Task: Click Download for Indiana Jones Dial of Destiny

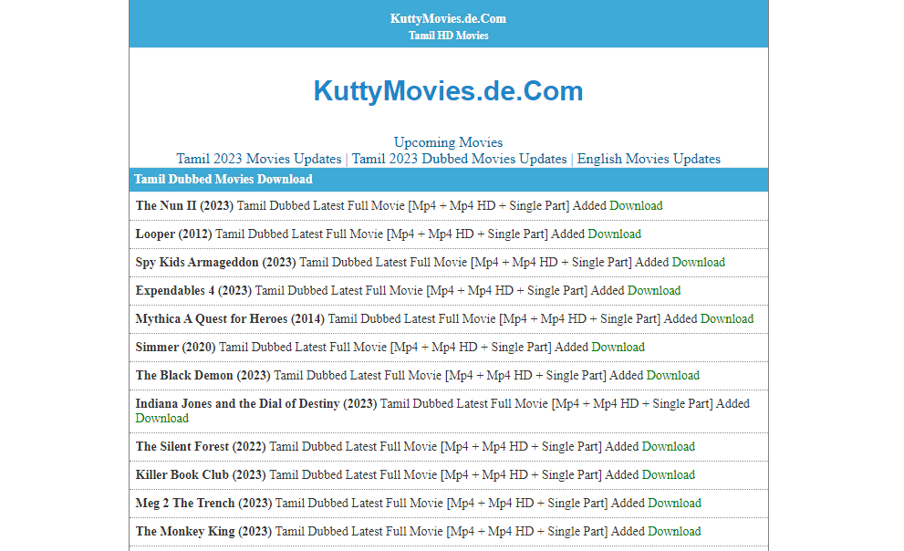Action: click(162, 419)
